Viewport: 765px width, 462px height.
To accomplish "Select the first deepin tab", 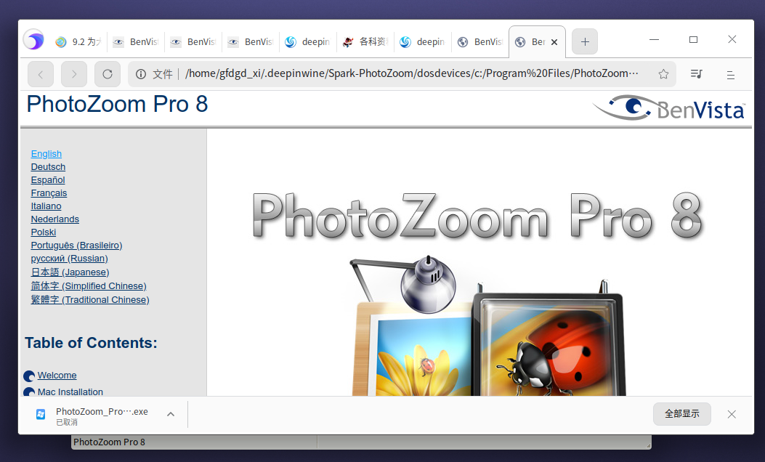I will pos(307,42).
